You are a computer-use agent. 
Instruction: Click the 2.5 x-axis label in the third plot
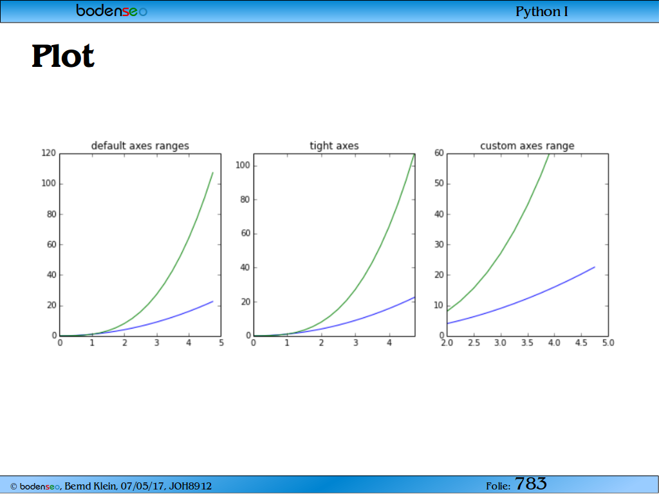(x=474, y=343)
